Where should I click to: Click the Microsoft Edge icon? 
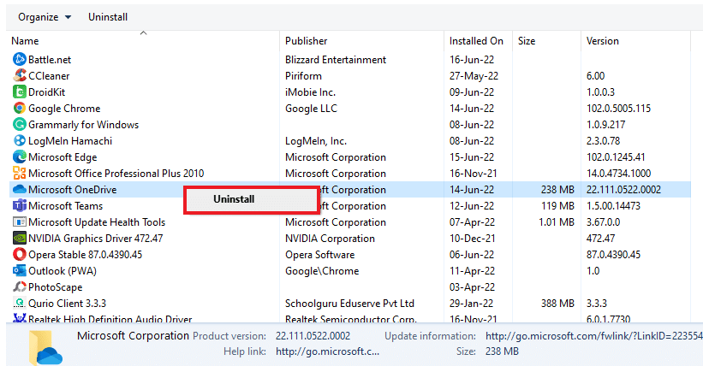click(20, 156)
